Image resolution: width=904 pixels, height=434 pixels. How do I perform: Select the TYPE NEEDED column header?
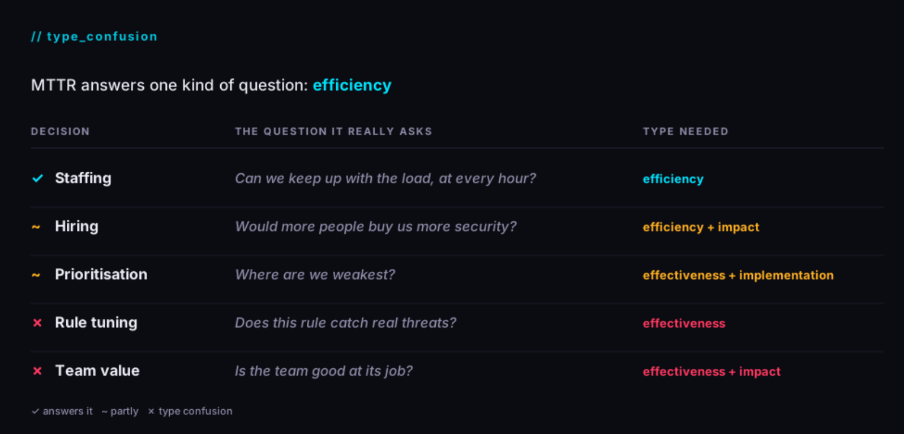tap(686, 132)
